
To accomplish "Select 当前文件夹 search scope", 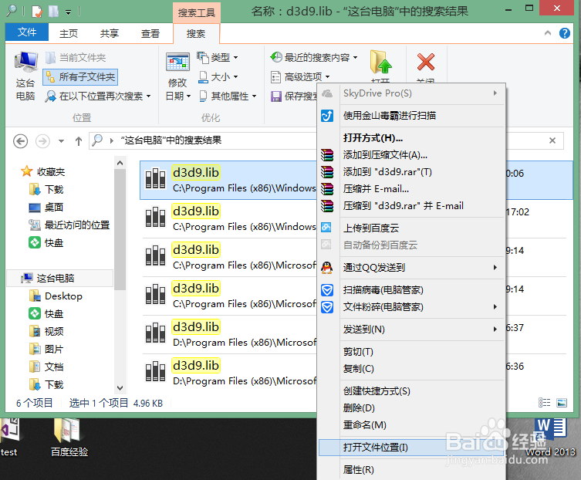I will 76,57.
